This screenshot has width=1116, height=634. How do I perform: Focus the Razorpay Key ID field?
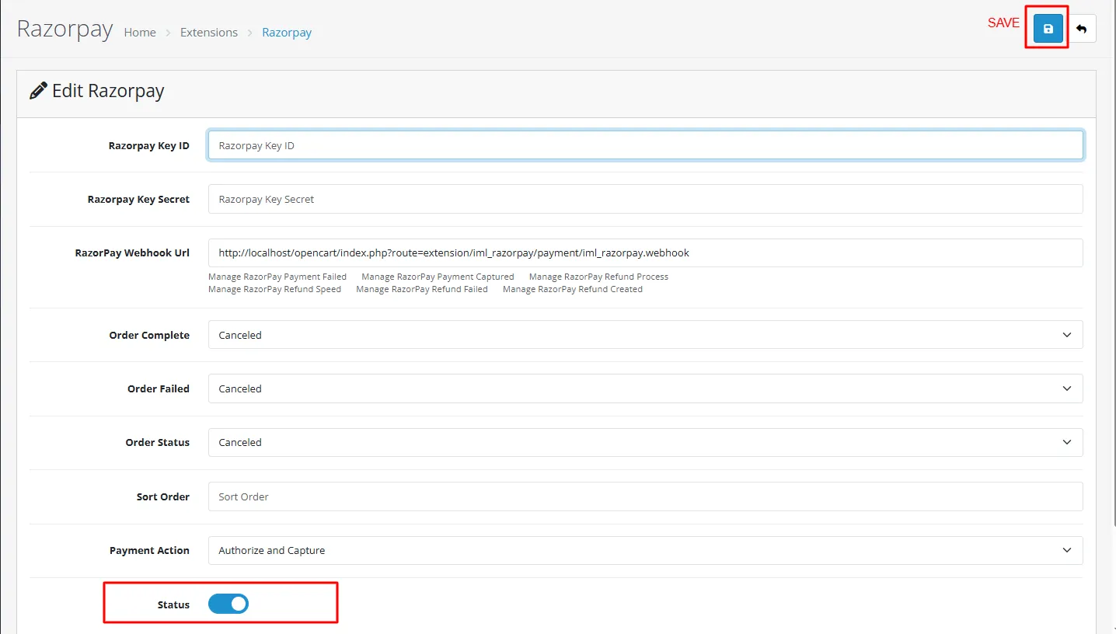point(645,145)
